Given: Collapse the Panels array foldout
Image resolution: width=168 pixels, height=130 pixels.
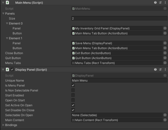Looking at the screenshot, I should pyautogui.click(x=3, y=13).
